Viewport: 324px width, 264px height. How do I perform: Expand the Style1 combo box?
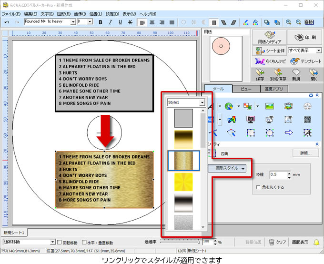tap(202, 102)
